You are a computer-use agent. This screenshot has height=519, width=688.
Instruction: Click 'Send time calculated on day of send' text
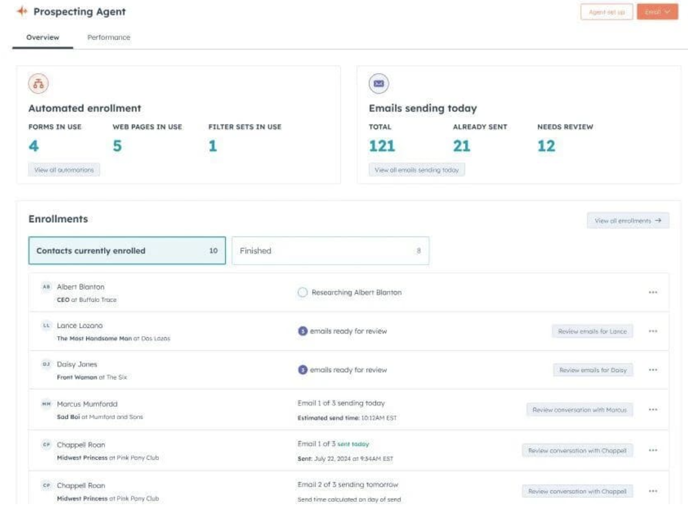click(349, 500)
